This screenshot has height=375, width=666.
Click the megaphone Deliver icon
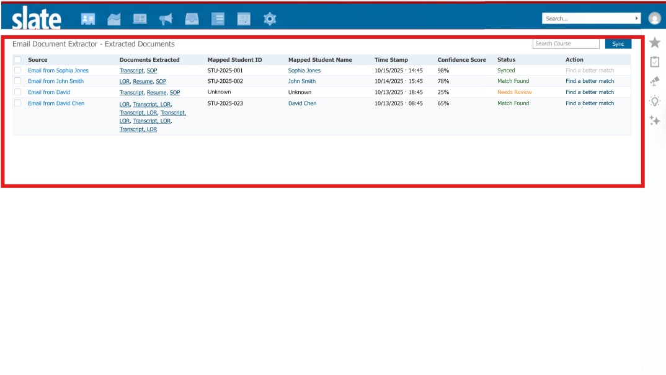166,19
